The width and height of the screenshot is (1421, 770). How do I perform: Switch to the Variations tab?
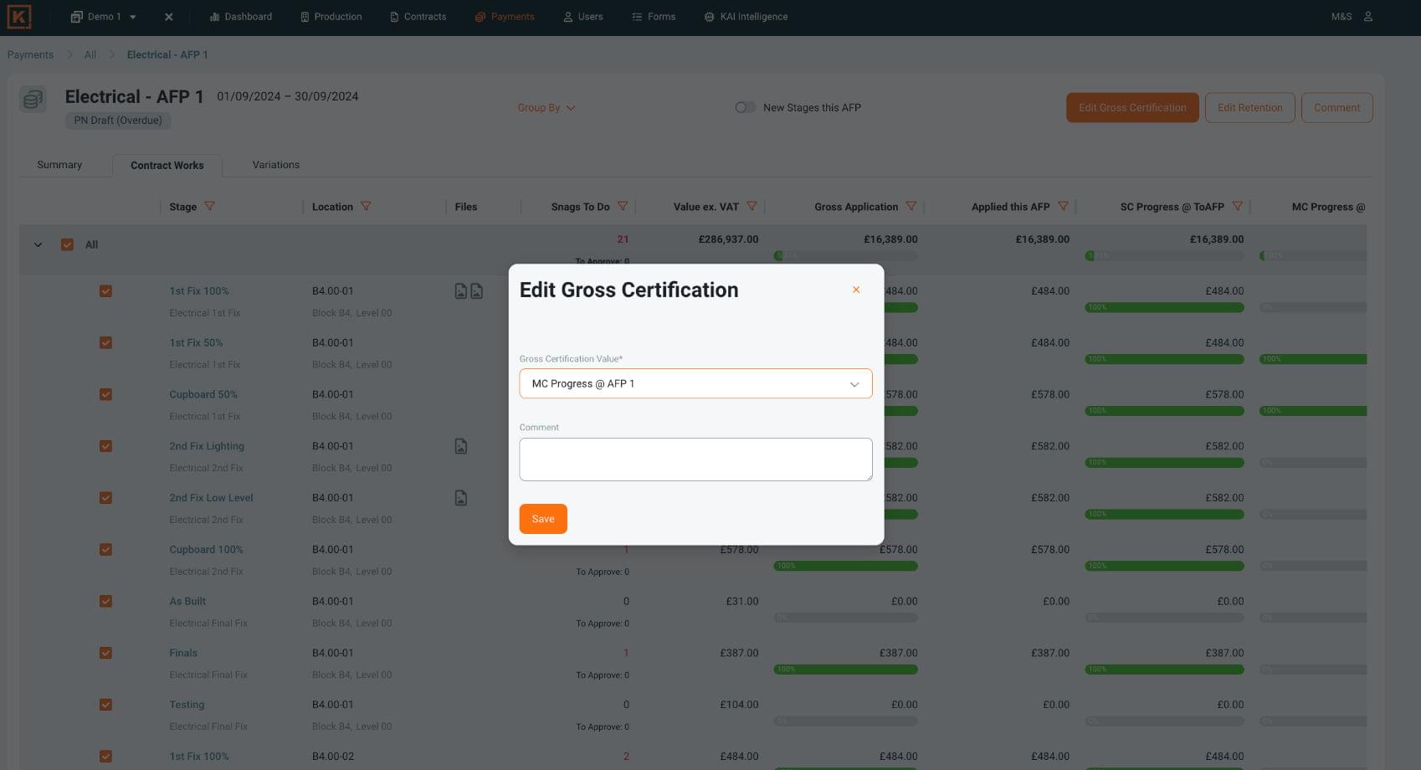pyautogui.click(x=275, y=165)
